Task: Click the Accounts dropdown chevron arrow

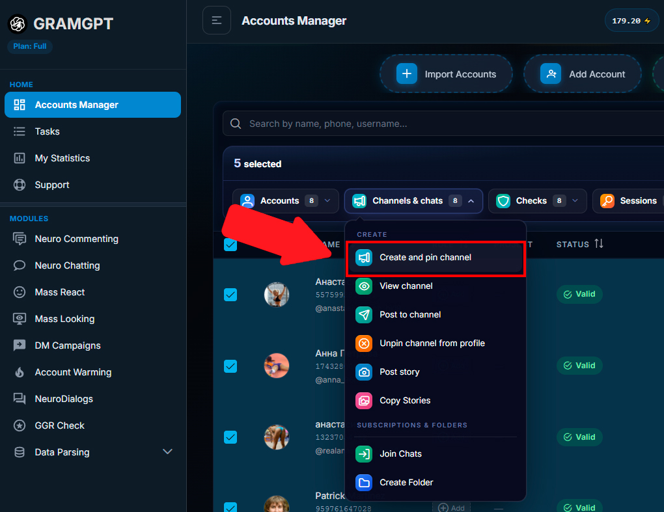Action: pos(327,200)
